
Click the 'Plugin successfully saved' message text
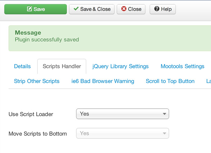[47, 40]
